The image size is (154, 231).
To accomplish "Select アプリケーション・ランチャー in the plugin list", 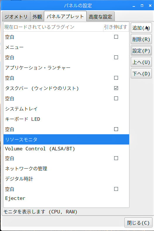I will click(x=66, y=68).
